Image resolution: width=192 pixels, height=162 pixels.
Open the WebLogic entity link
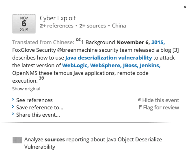(x=75, y=66)
